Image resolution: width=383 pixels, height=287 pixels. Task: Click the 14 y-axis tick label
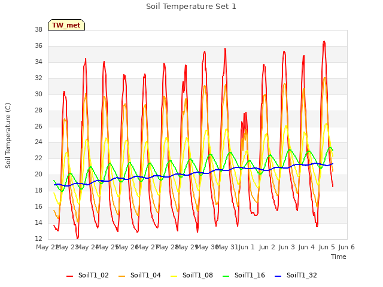(x=38, y=222)
